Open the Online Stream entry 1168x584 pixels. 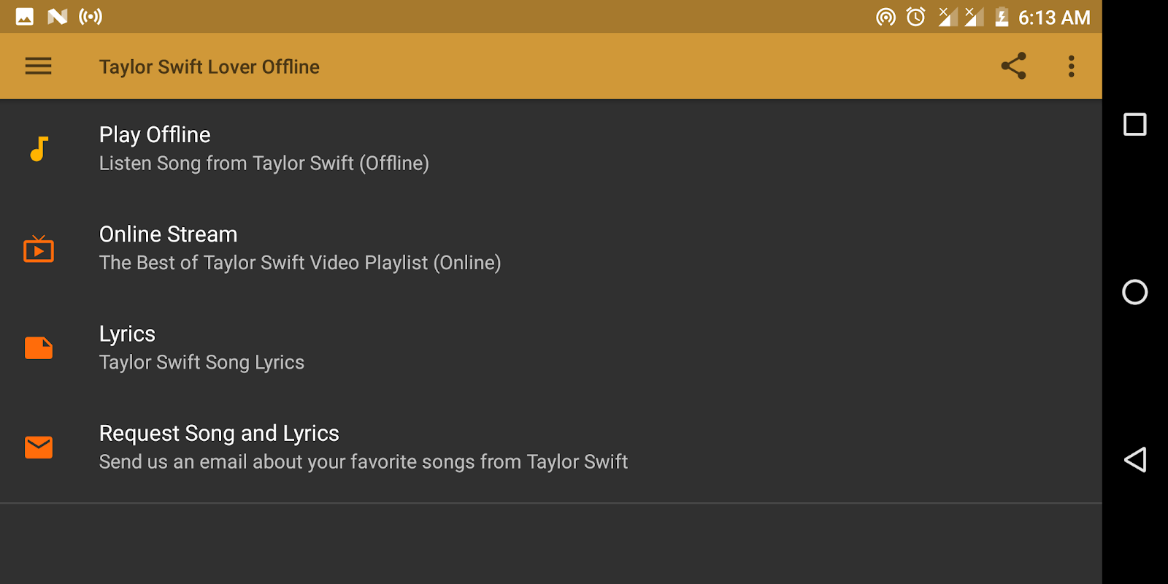pyautogui.click(x=168, y=234)
